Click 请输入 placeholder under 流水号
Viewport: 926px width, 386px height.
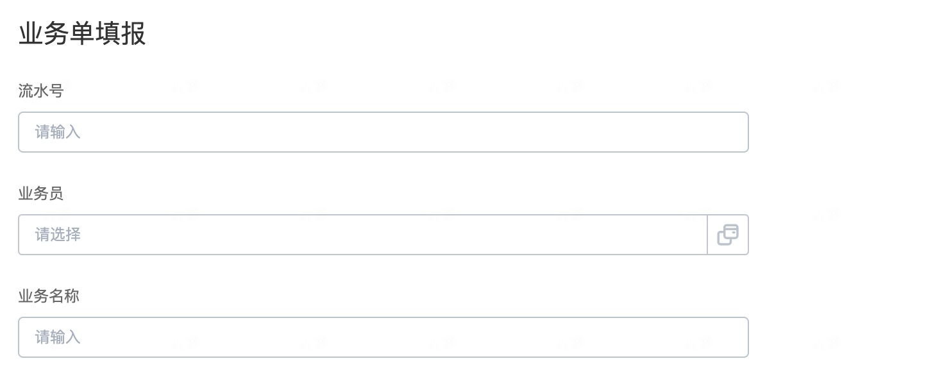[58, 132]
